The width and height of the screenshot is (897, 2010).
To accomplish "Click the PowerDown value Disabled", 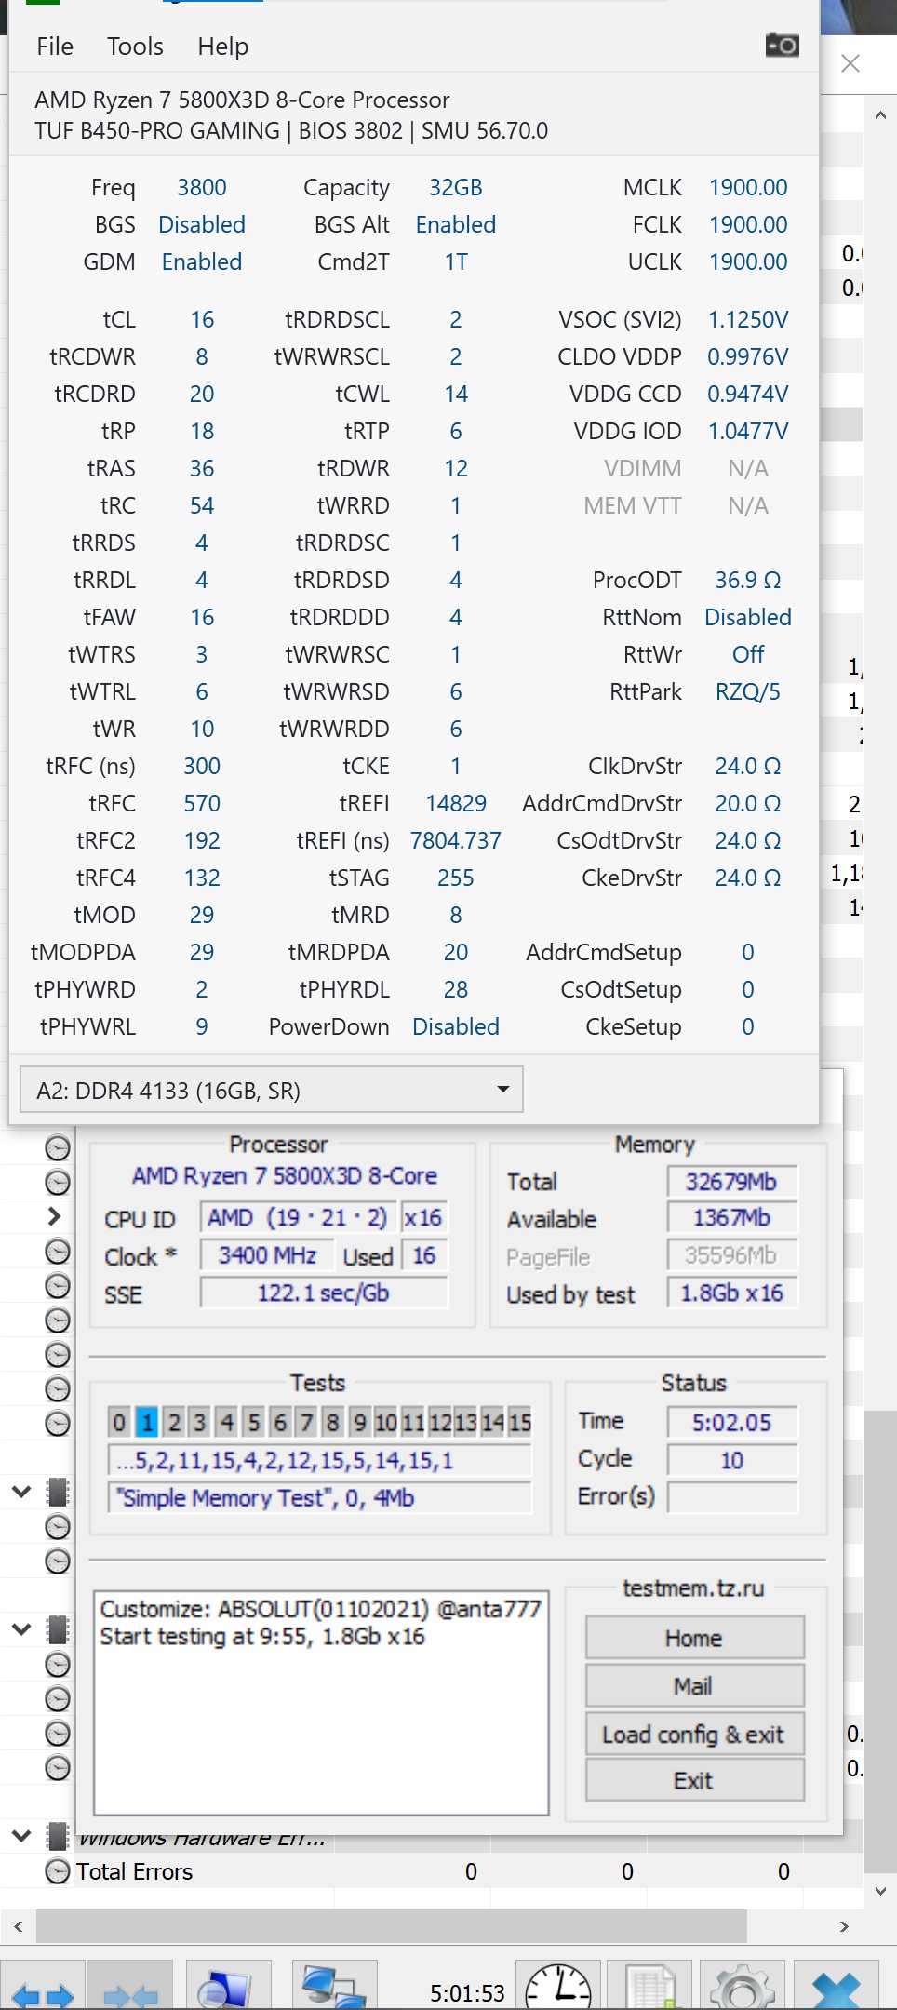I will 456,1026.
